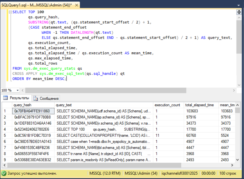Click sys.dm_exec_query_stats in FROM clause
244x179 pixels.
tap(50, 69)
